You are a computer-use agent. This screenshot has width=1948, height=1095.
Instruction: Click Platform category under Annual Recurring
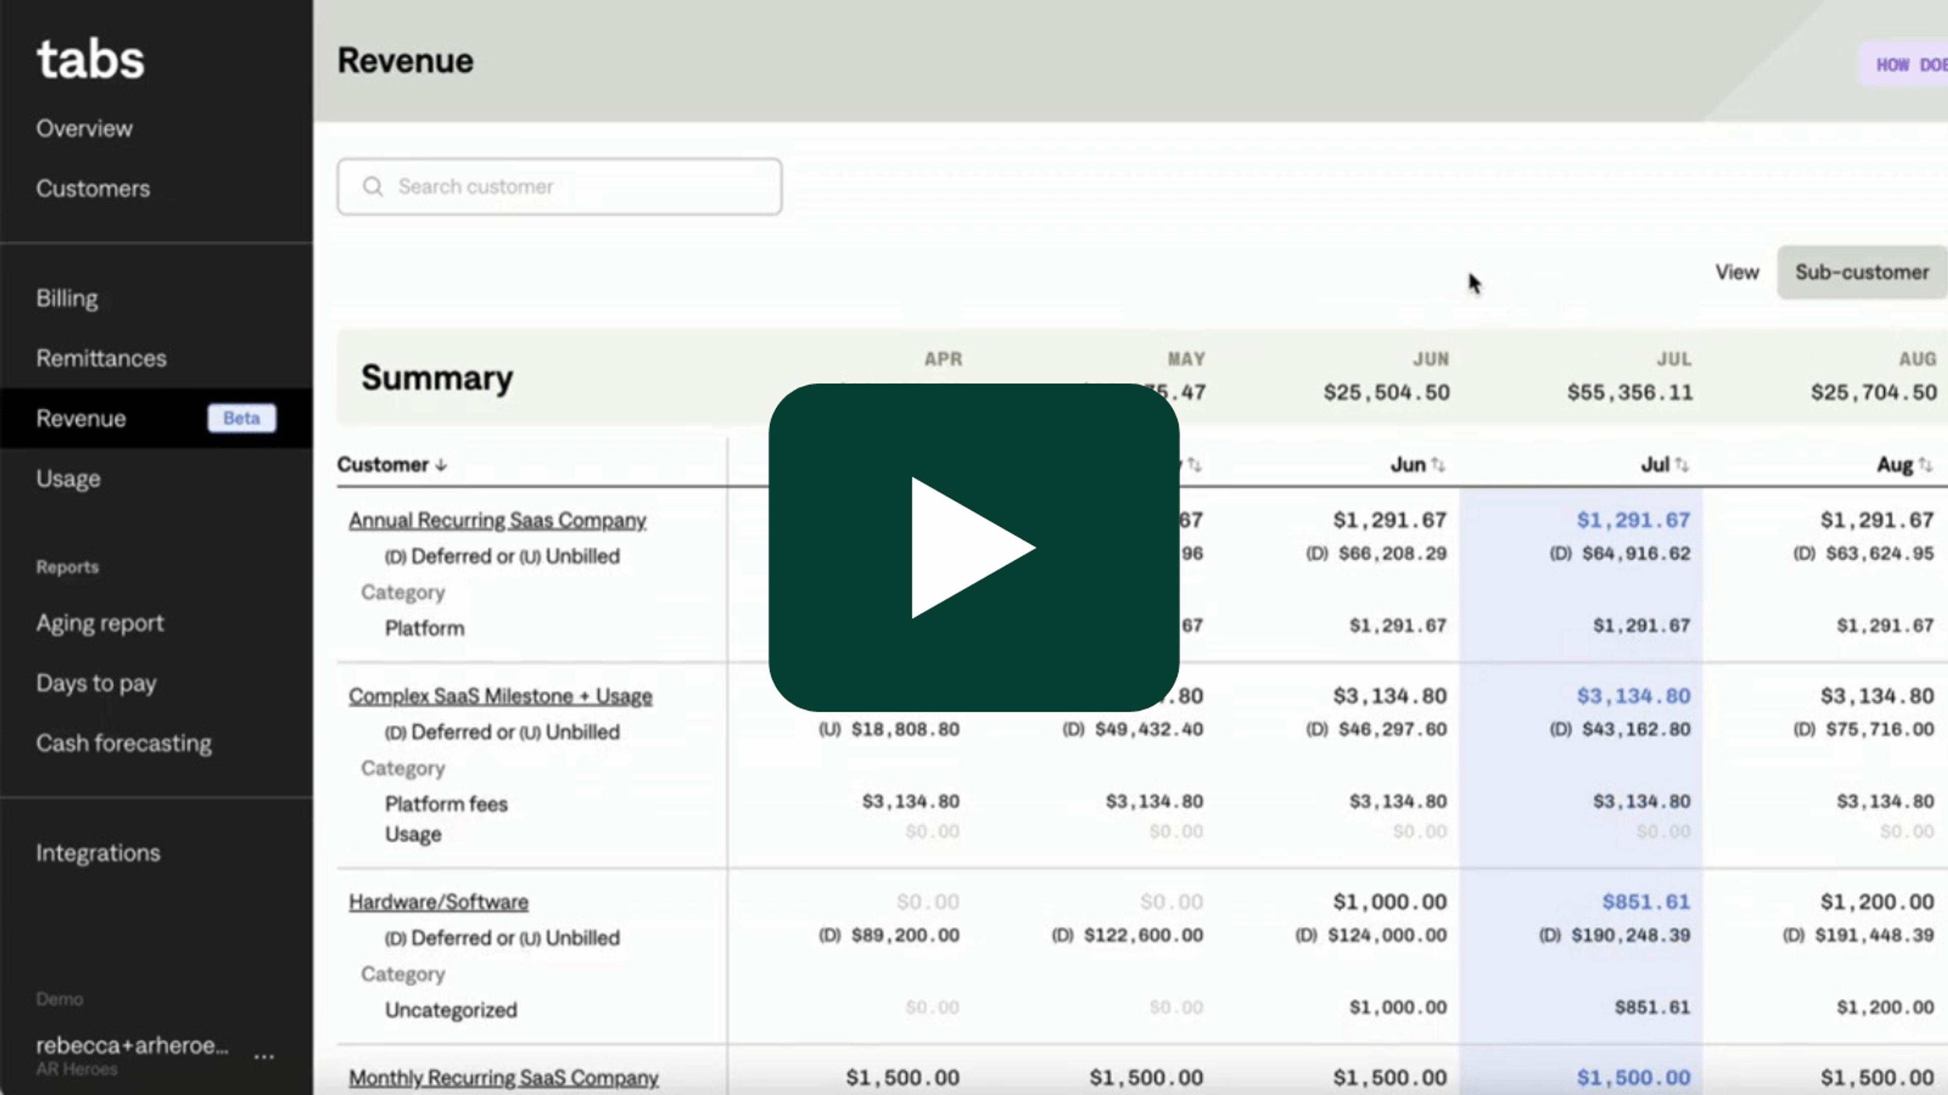click(x=425, y=629)
